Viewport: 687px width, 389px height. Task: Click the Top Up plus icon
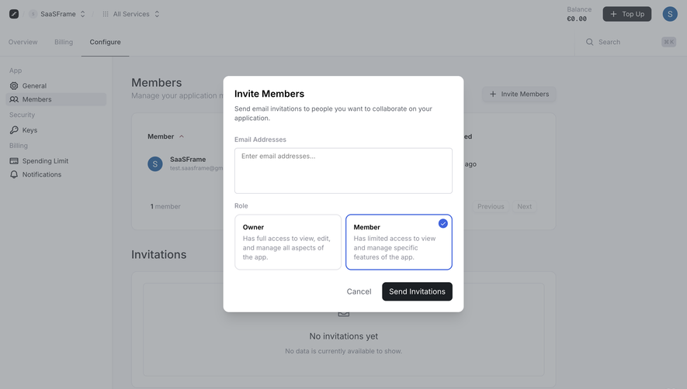[613, 14]
